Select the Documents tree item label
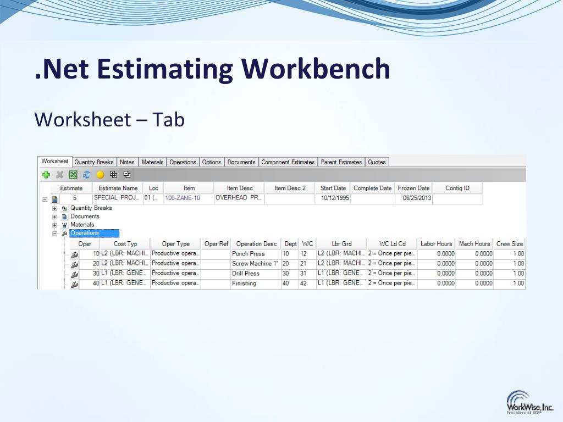Screen dimensions: 563x422 click(85, 216)
